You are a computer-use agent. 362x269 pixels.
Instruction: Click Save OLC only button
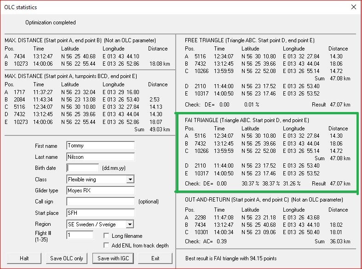coord(67,258)
